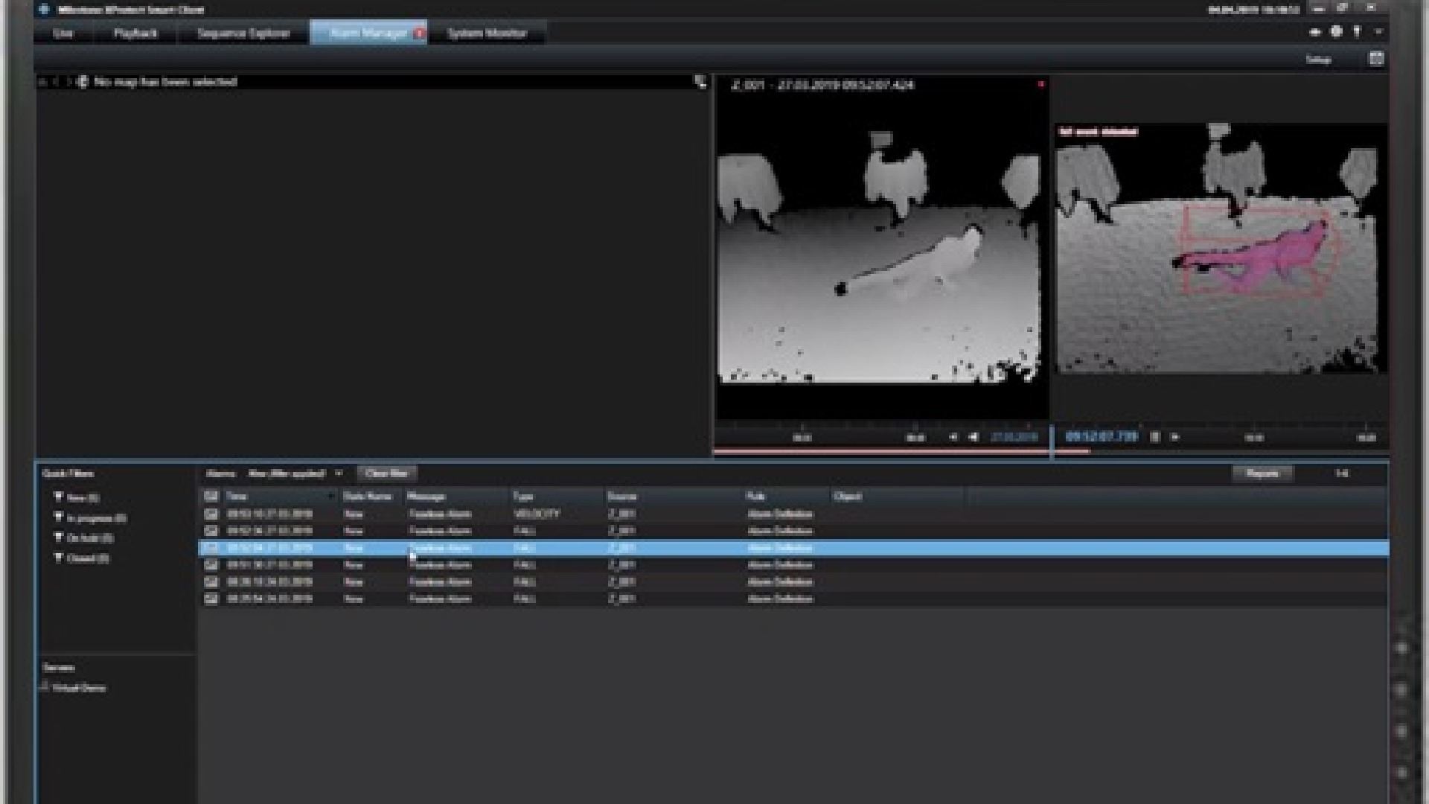
Task: Click image icon of the last alarm row
Action: coord(211,599)
